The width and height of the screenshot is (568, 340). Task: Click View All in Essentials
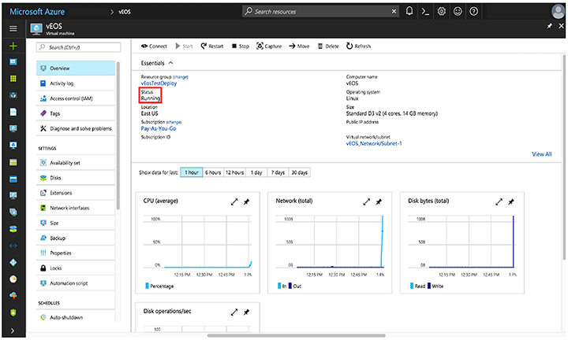(541, 154)
